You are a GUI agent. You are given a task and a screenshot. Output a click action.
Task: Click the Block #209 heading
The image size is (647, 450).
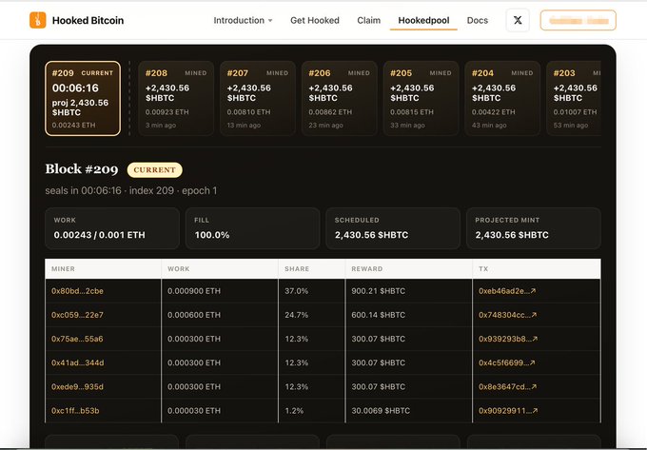click(x=82, y=169)
